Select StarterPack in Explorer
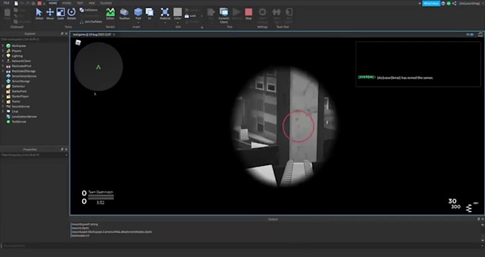Viewport: 485px width, 257px height. pyautogui.click(x=19, y=91)
